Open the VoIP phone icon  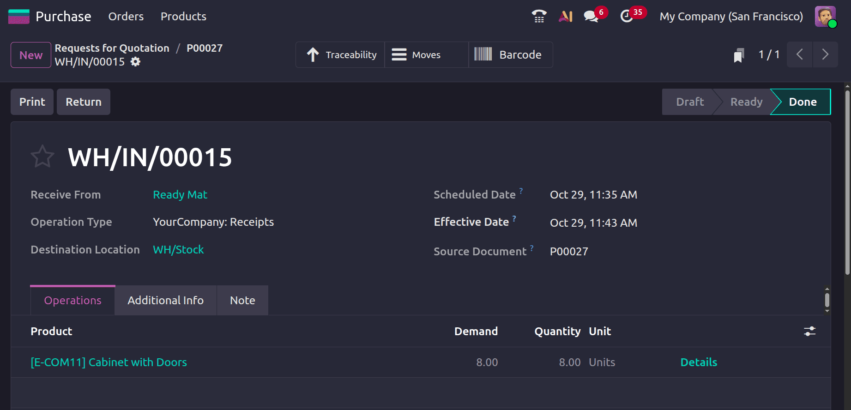(x=539, y=16)
